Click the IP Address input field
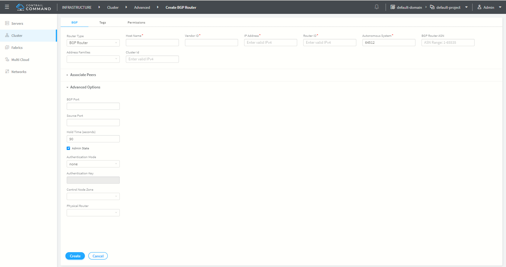This screenshot has height=267, width=506. click(271, 43)
